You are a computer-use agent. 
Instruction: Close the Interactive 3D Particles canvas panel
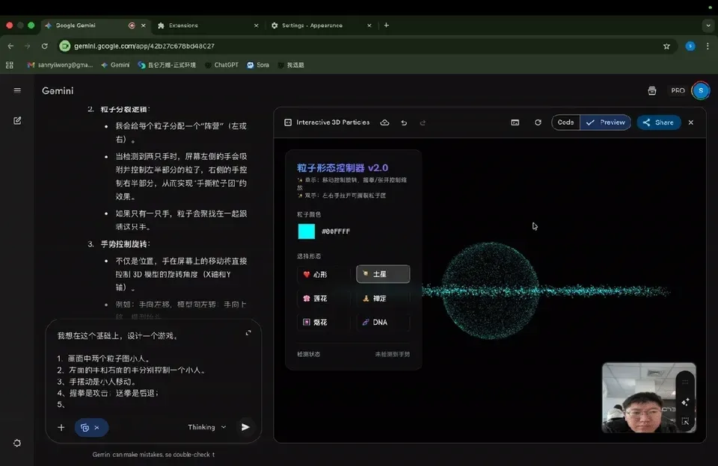tap(691, 122)
